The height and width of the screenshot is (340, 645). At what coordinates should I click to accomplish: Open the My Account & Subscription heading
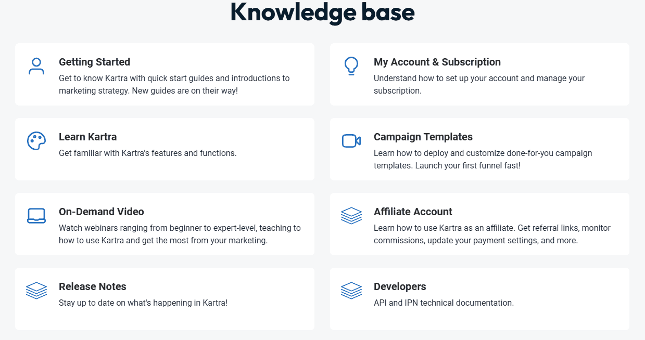pos(437,62)
